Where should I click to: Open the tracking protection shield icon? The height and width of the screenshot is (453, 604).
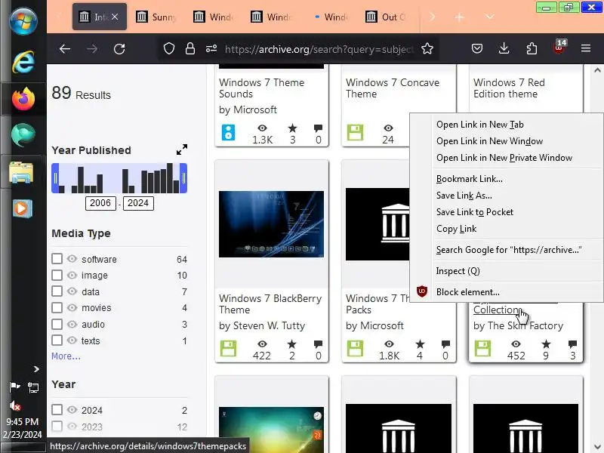click(169, 49)
